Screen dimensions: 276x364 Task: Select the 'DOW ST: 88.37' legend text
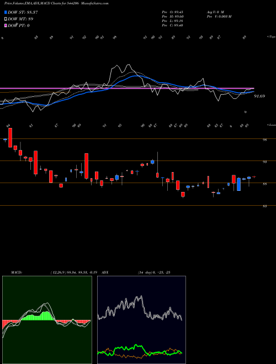click(23, 12)
